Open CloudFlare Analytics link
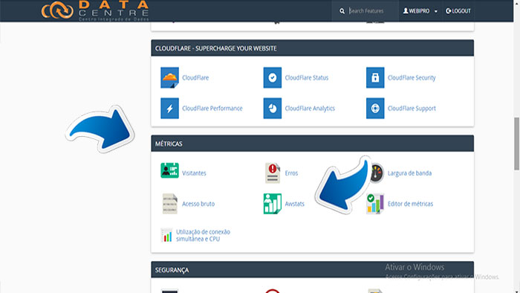Image resolution: width=520 pixels, height=293 pixels. click(310, 108)
